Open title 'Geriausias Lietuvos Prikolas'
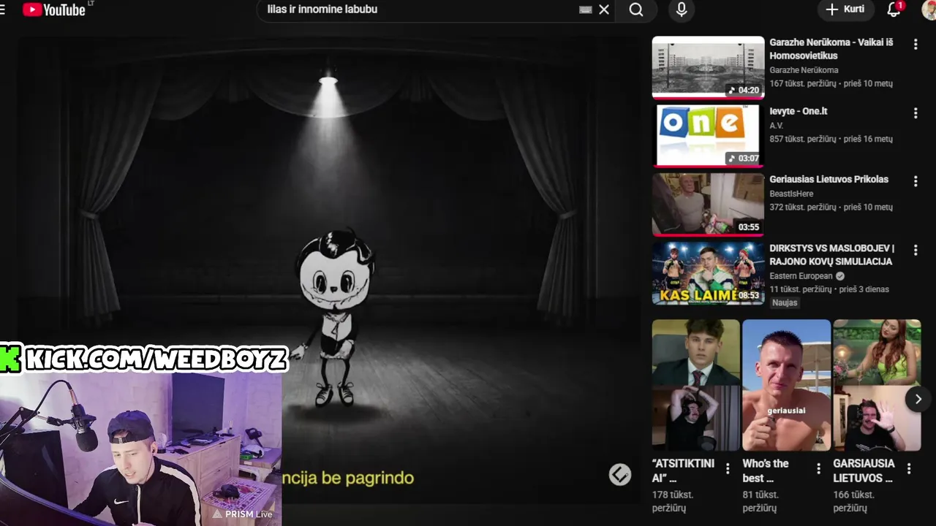The width and height of the screenshot is (936, 526). tap(829, 179)
